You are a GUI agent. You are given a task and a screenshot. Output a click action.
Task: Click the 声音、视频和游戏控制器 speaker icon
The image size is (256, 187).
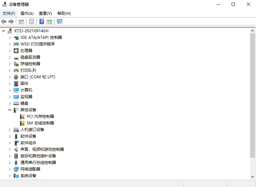click(16, 149)
